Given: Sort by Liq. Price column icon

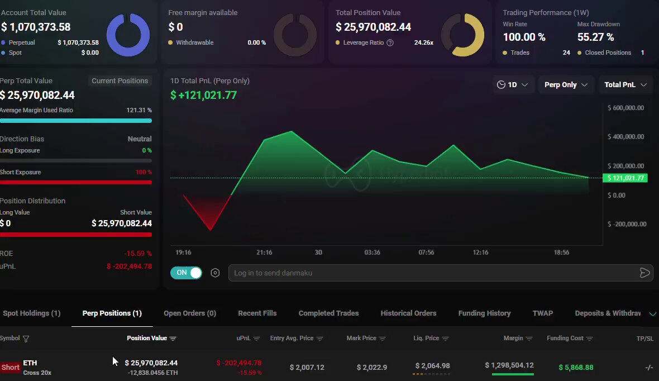Looking at the screenshot, I should [446, 339].
